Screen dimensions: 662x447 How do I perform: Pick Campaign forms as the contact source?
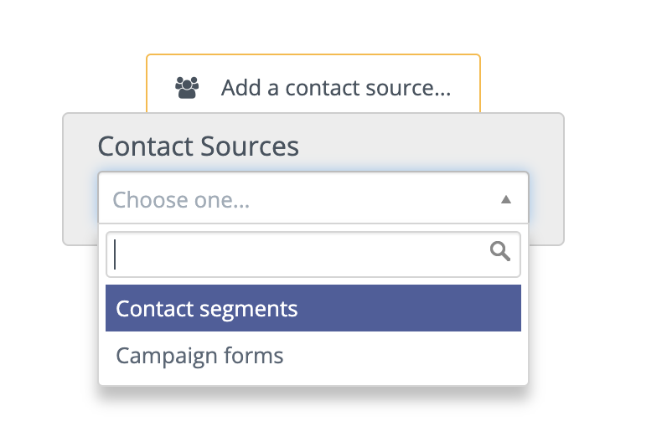click(x=313, y=356)
